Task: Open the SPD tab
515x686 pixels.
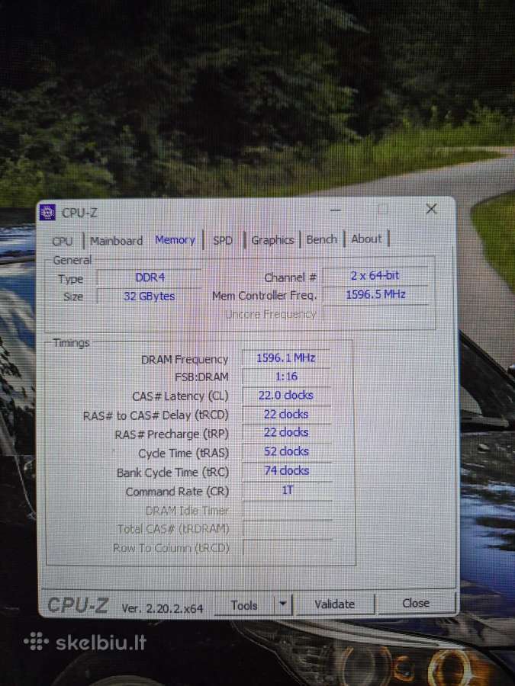Action: [x=223, y=240]
